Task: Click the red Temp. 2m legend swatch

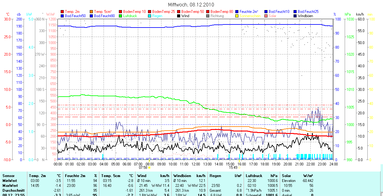Action: (x=62, y=11)
